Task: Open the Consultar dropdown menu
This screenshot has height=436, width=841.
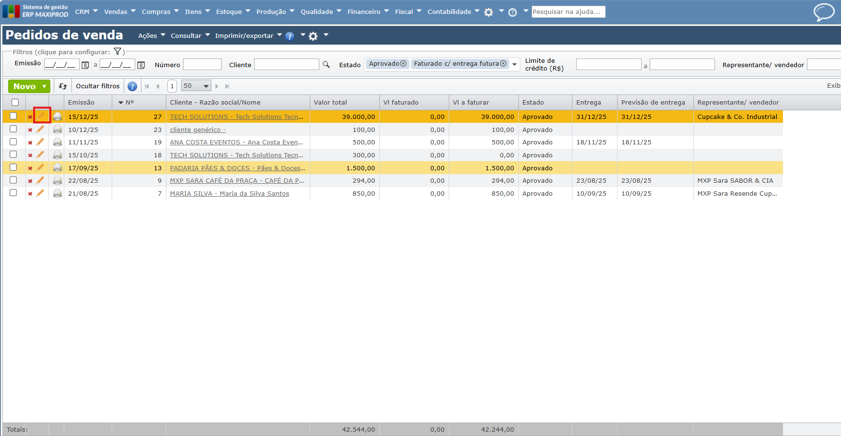Action: (190, 35)
